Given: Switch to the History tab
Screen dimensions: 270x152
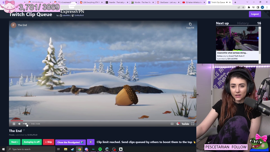Looking at the screenshot, I should pyautogui.click(x=243, y=23).
